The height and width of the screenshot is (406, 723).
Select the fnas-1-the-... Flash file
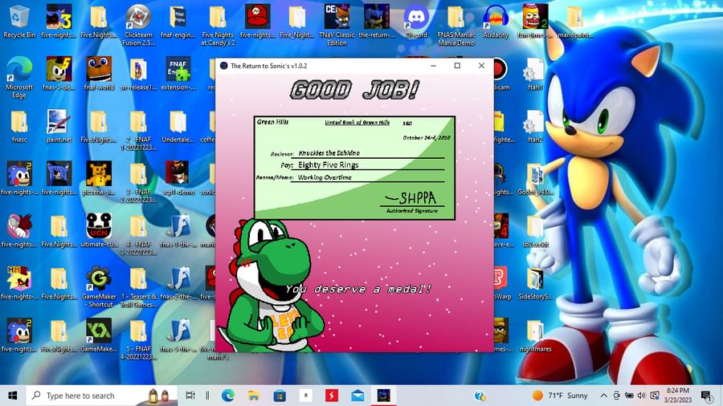tap(178, 231)
